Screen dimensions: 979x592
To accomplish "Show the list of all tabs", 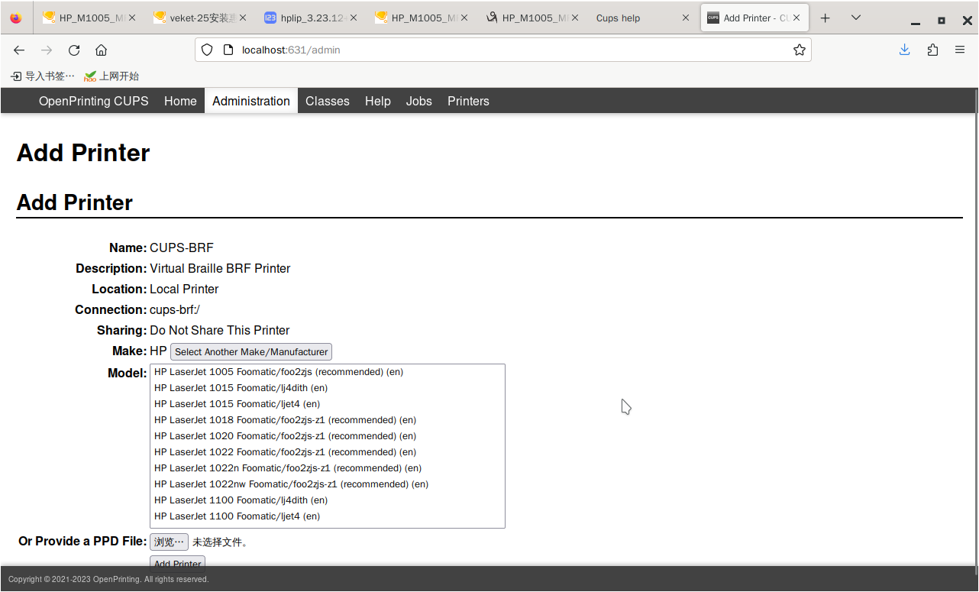I will 856,18.
